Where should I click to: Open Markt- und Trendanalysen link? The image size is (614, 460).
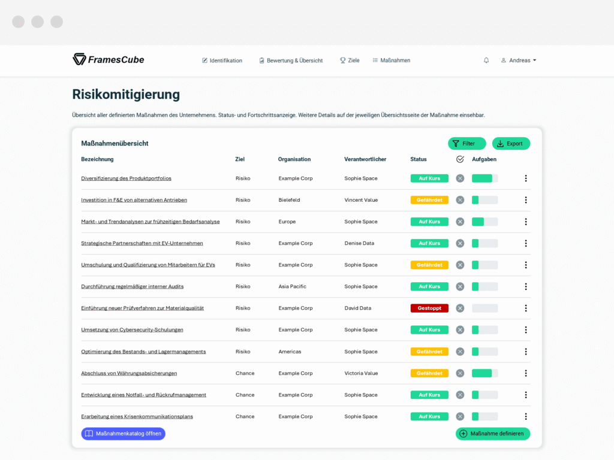coord(151,222)
